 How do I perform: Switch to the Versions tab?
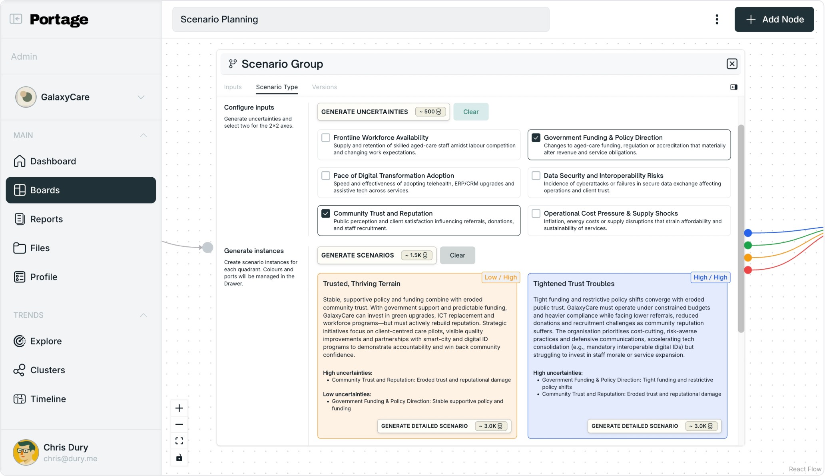pos(324,87)
